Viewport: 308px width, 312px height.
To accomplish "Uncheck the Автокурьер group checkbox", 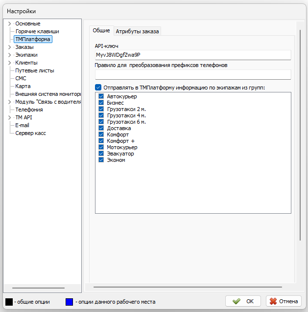I will 101,96.
